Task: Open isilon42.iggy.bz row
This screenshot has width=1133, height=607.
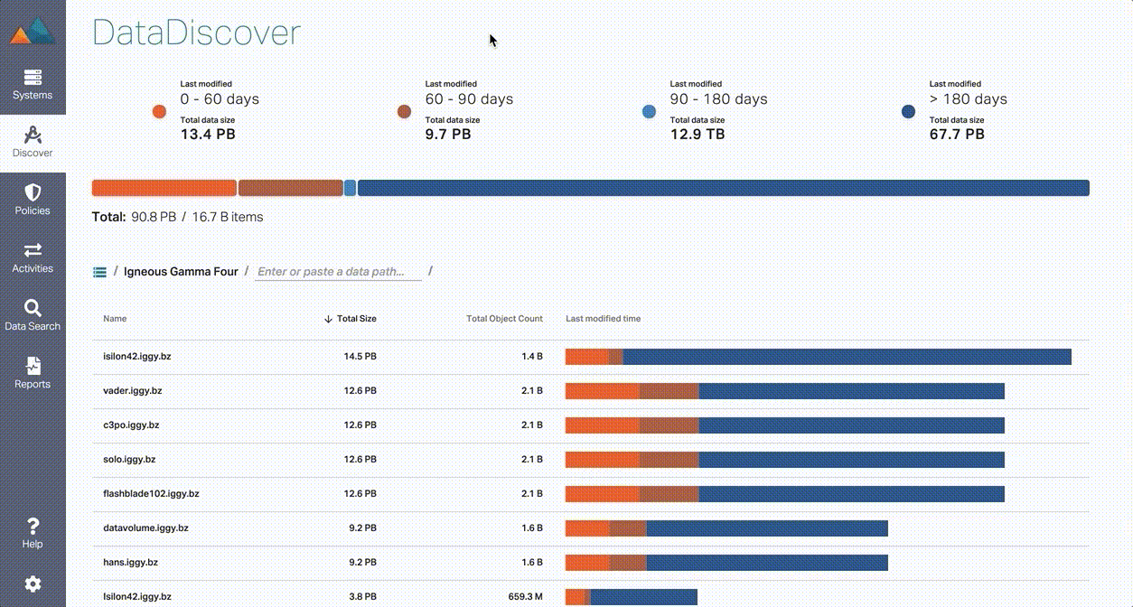Action: click(591, 357)
